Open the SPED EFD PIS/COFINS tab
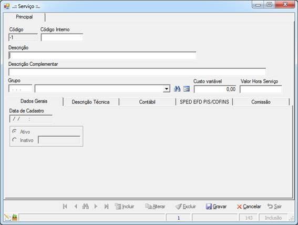Viewport: 298px width, 225px height. [x=204, y=102]
